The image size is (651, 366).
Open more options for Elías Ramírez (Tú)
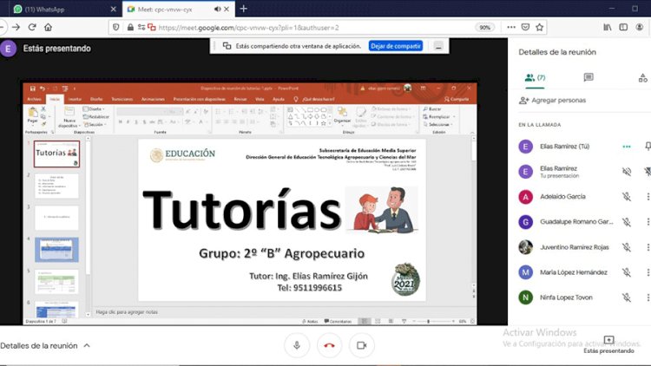pyautogui.click(x=627, y=147)
